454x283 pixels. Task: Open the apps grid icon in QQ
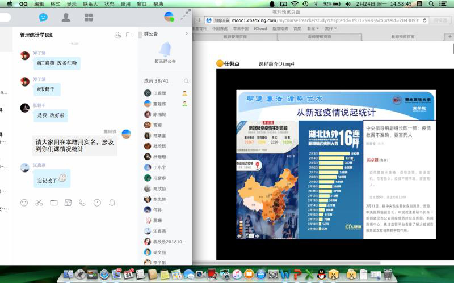[x=89, y=18]
